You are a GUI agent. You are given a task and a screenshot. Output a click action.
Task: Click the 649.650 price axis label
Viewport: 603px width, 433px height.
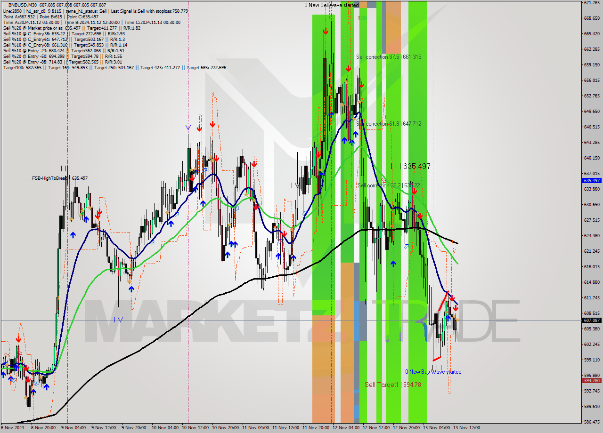591,112
